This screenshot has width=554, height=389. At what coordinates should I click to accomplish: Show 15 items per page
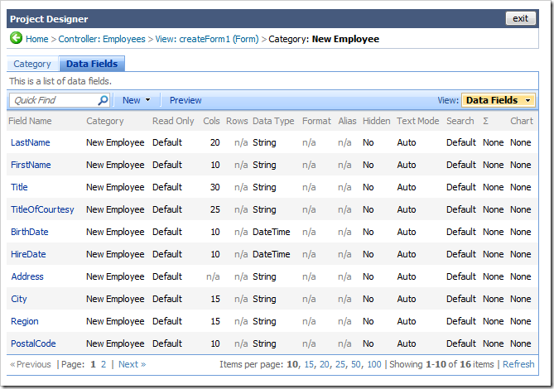[x=309, y=364]
